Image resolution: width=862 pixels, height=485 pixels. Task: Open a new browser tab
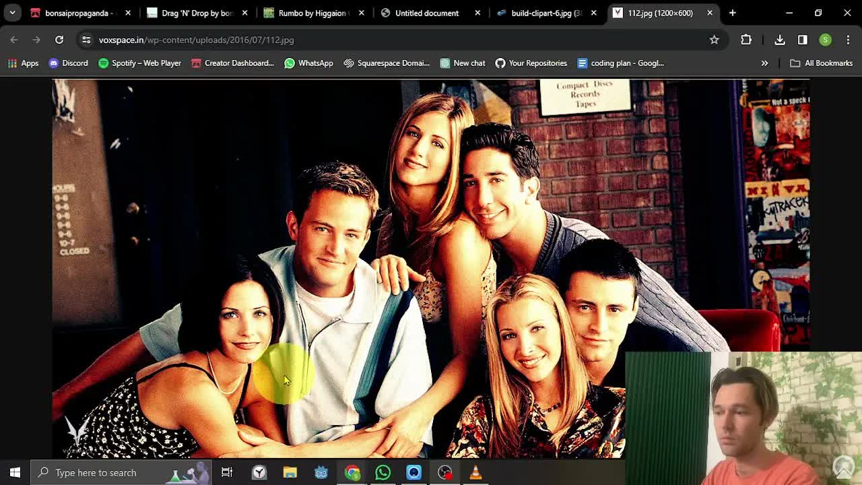click(x=733, y=13)
